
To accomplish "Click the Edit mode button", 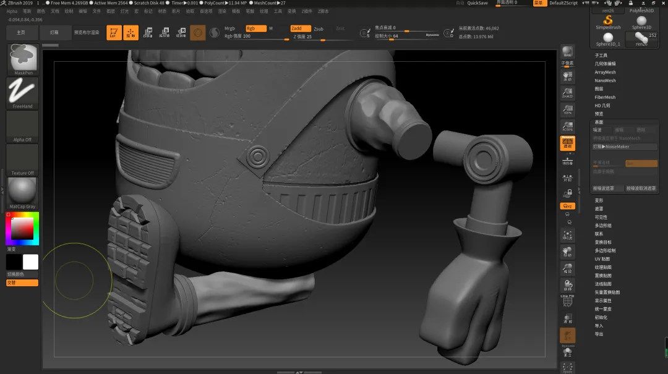I will tap(113, 33).
